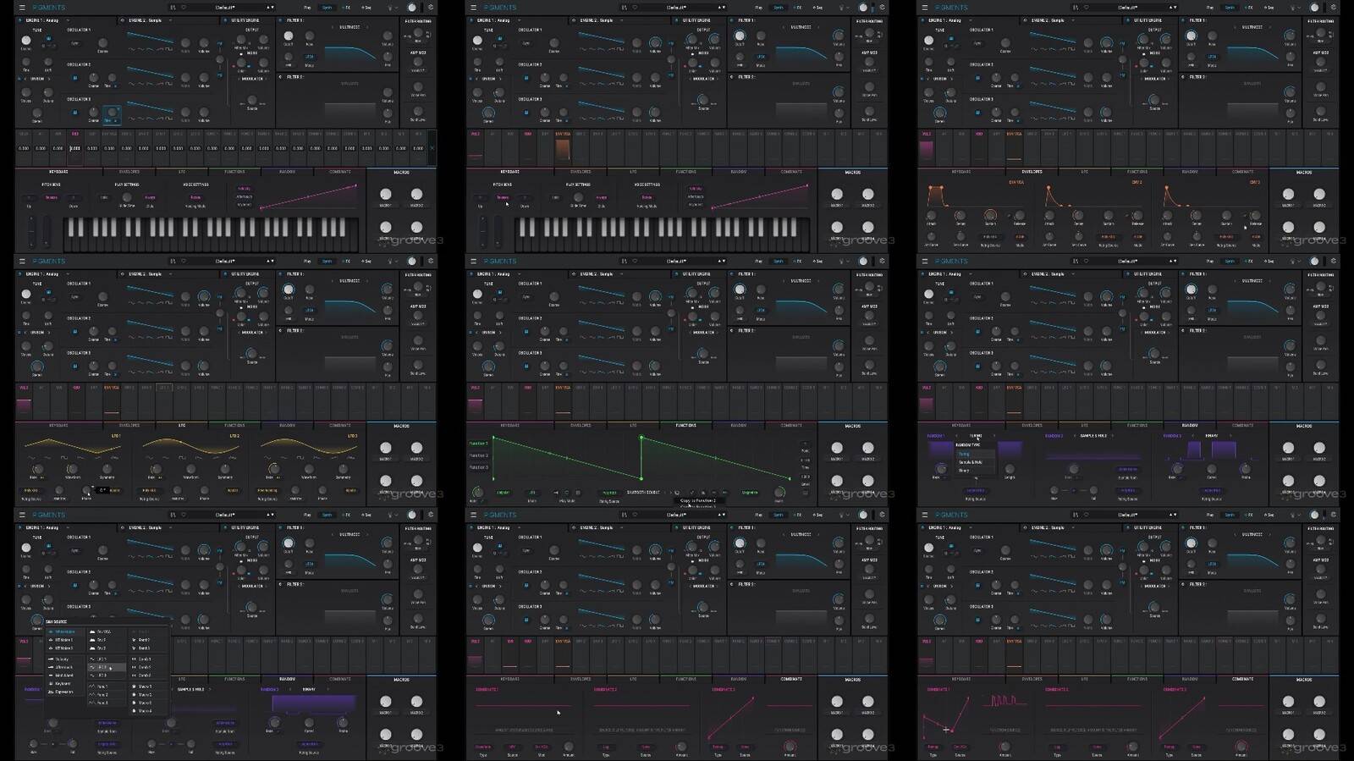Open the hamburger menu in the bottom-left panel
Screen dimensions: 1354x761
point(22,515)
